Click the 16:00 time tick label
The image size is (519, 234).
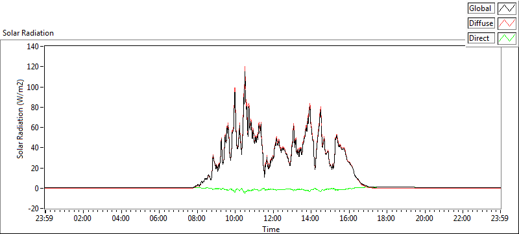tap(349, 218)
